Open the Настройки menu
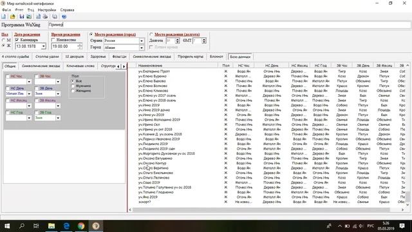412x232 pixels. point(47,10)
